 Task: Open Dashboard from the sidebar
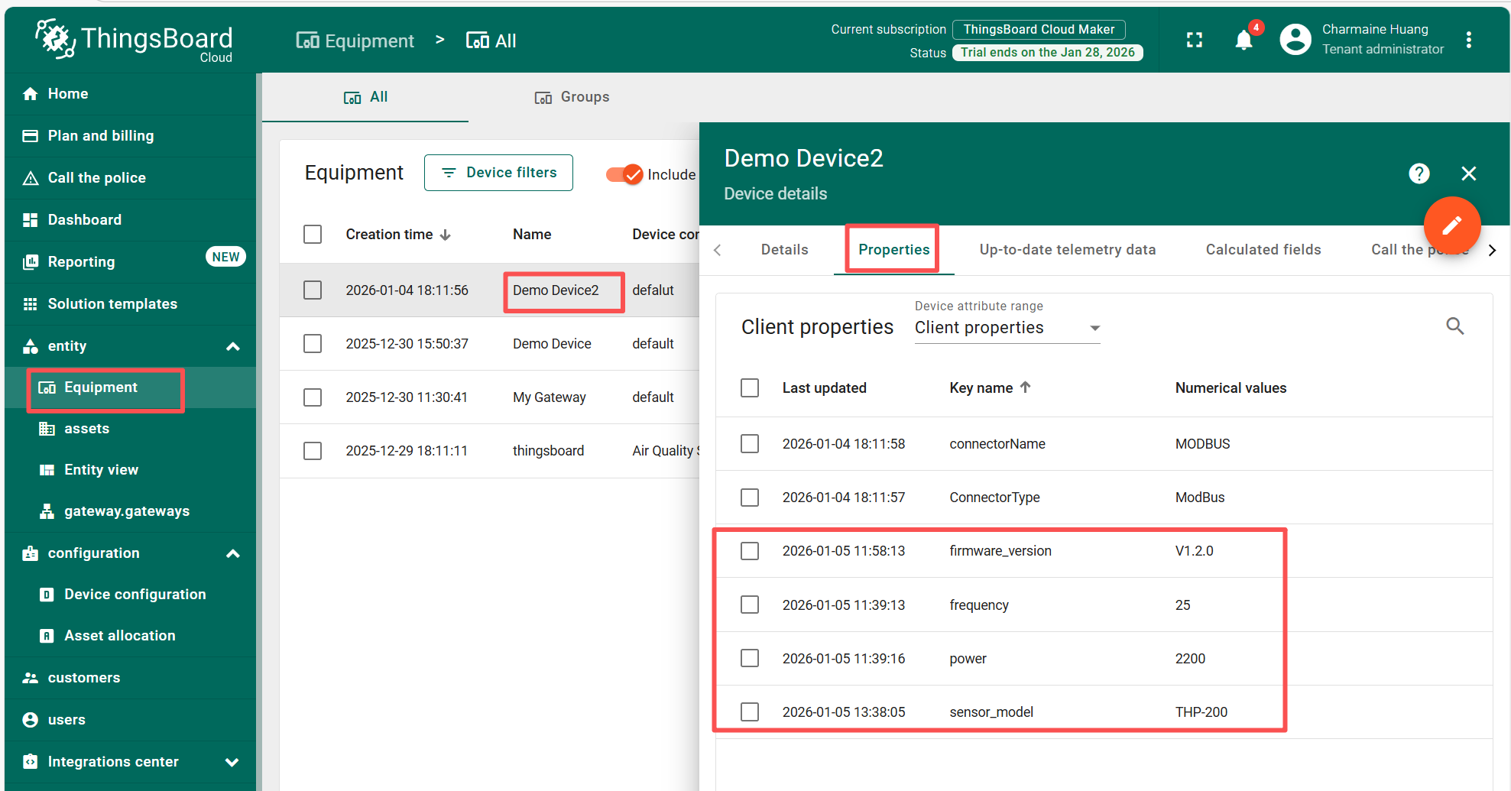coord(84,220)
